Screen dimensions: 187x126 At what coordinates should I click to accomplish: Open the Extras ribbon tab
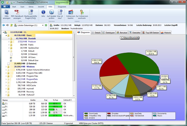coord(31,7)
